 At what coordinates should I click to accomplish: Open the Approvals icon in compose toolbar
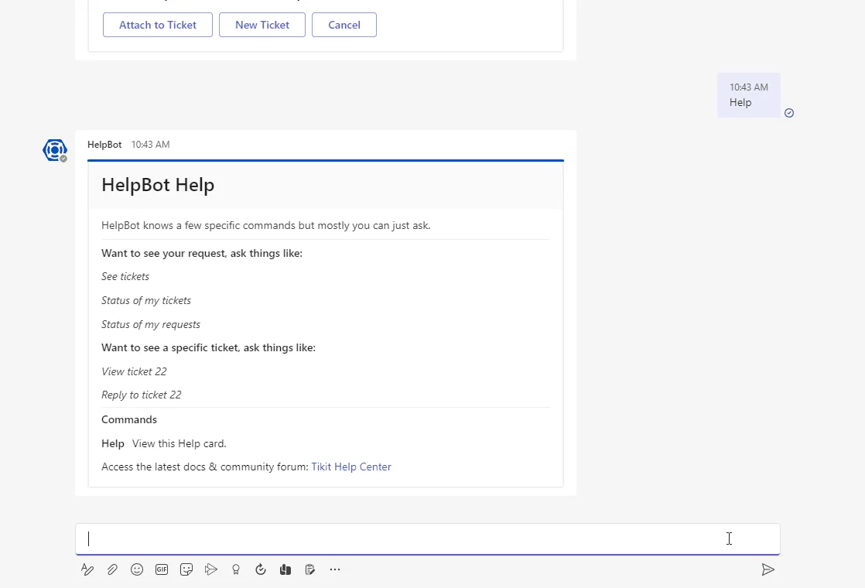tap(261, 569)
